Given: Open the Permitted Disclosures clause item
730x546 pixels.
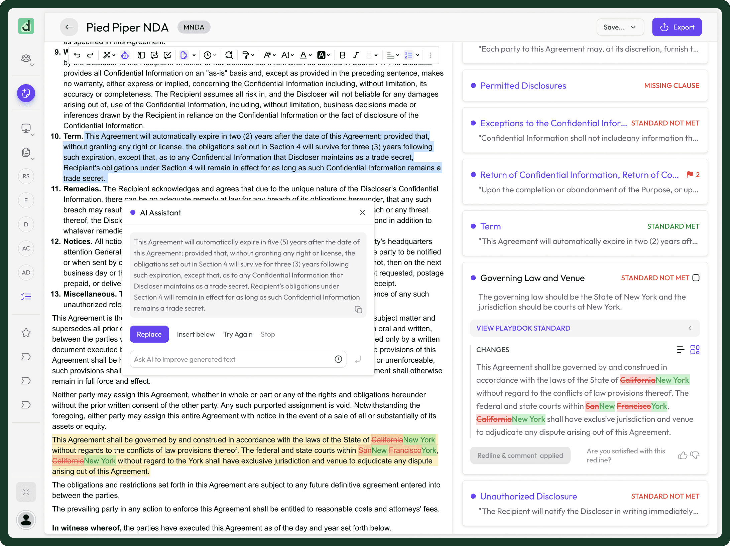Looking at the screenshot, I should coord(523,86).
